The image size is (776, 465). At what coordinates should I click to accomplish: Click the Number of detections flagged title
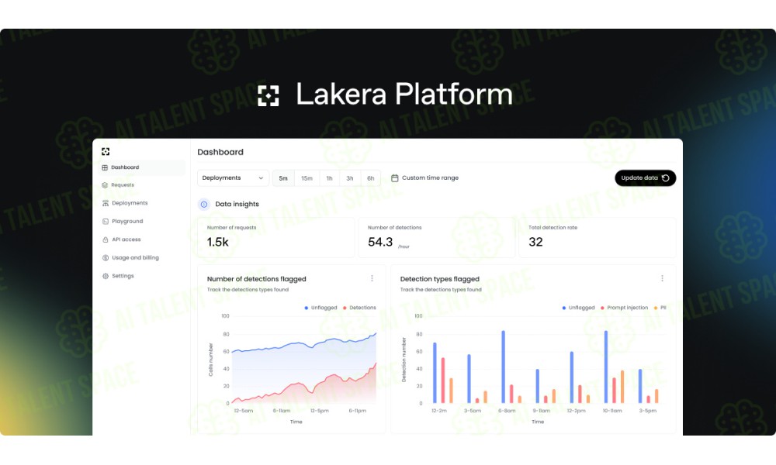(256, 279)
